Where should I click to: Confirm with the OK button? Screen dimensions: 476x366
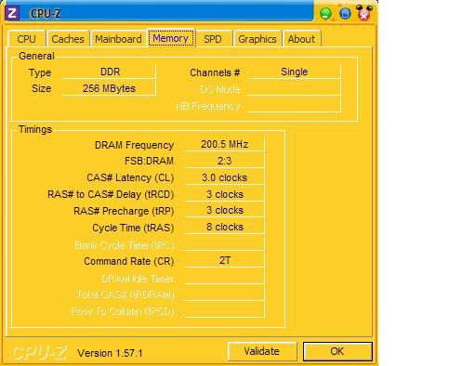(x=337, y=351)
